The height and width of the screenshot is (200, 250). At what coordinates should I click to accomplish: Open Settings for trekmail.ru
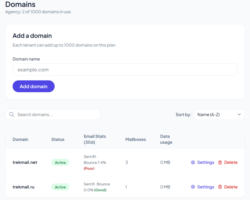tap(205, 187)
